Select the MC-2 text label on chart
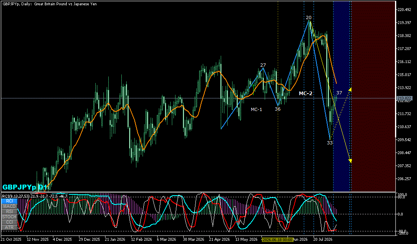The width and height of the screenshot is (417, 244). 305,94
